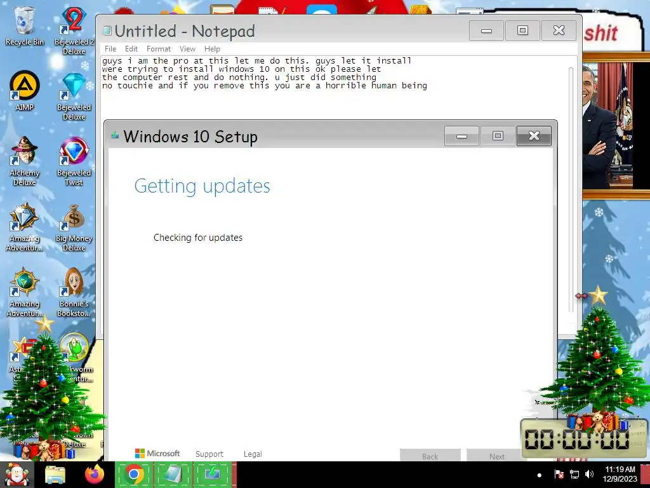Click the Notepad vertical scrollbar

pos(571,189)
